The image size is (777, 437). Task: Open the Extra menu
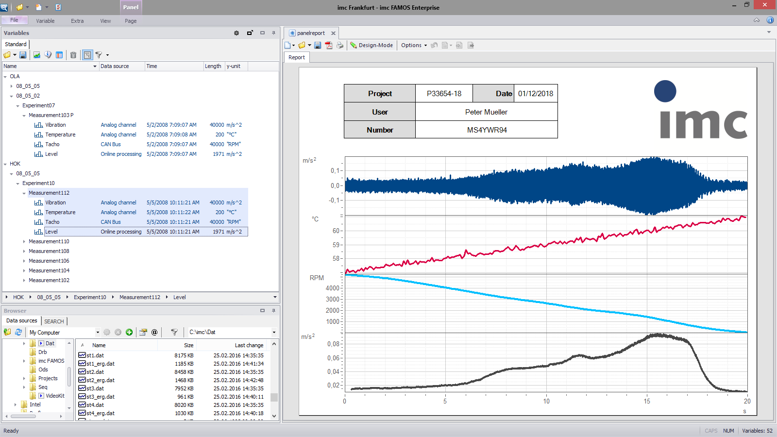coord(77,21)
